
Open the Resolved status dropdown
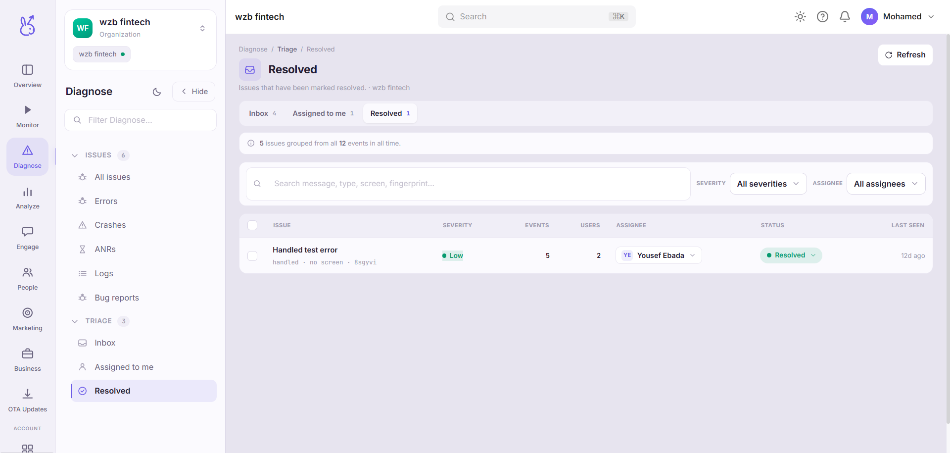(791, 255)
